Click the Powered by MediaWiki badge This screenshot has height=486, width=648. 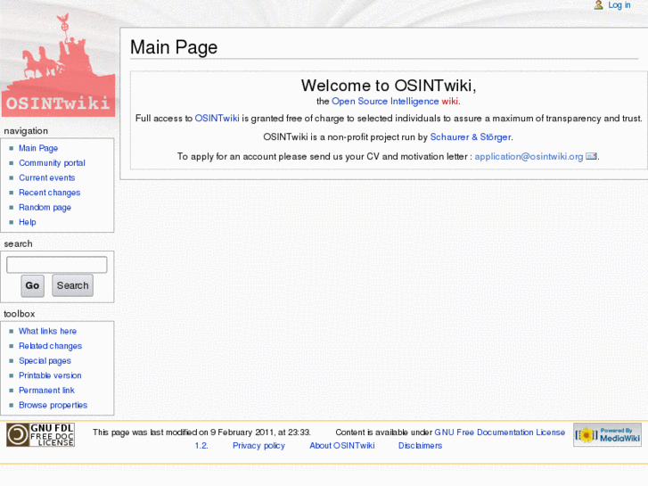point(607,434)
